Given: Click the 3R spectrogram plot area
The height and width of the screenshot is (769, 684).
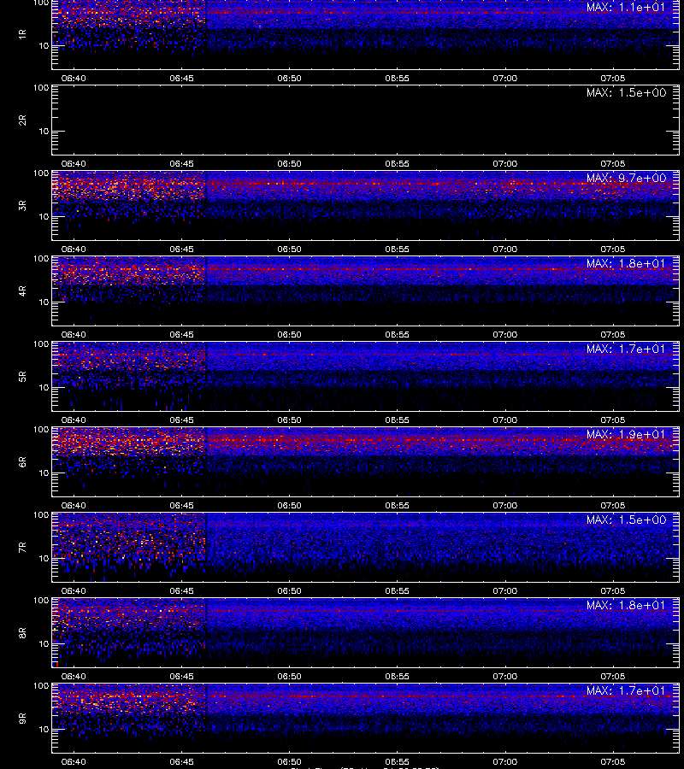Looking at the screenshot, I should click(x=366, y=205).
